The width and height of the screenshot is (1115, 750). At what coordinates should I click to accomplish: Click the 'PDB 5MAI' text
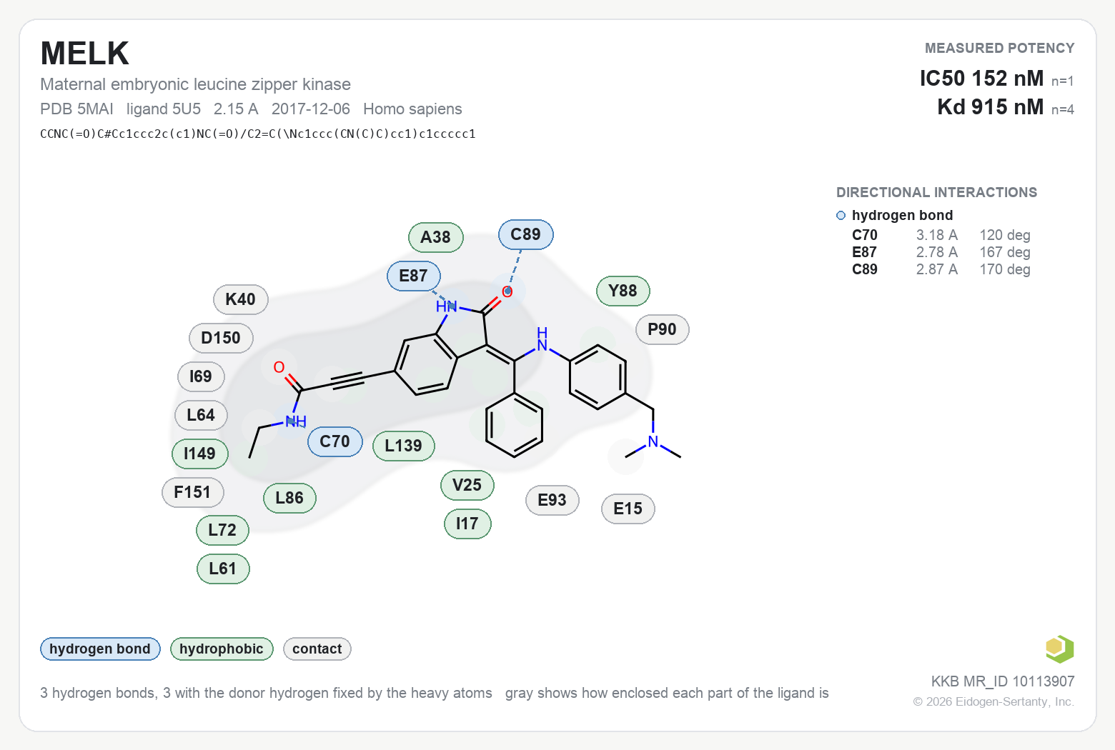click(x=76, y=109)
